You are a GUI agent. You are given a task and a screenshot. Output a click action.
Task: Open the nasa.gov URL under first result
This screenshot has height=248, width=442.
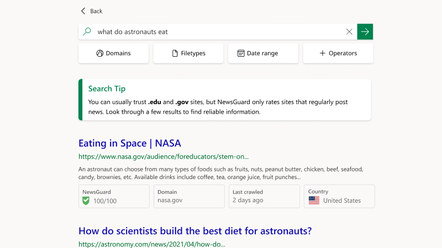tap(164, 157)
